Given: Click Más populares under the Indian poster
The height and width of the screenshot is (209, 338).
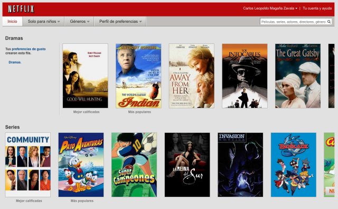Looking at the screenshot, I should [x=139, y=112].
